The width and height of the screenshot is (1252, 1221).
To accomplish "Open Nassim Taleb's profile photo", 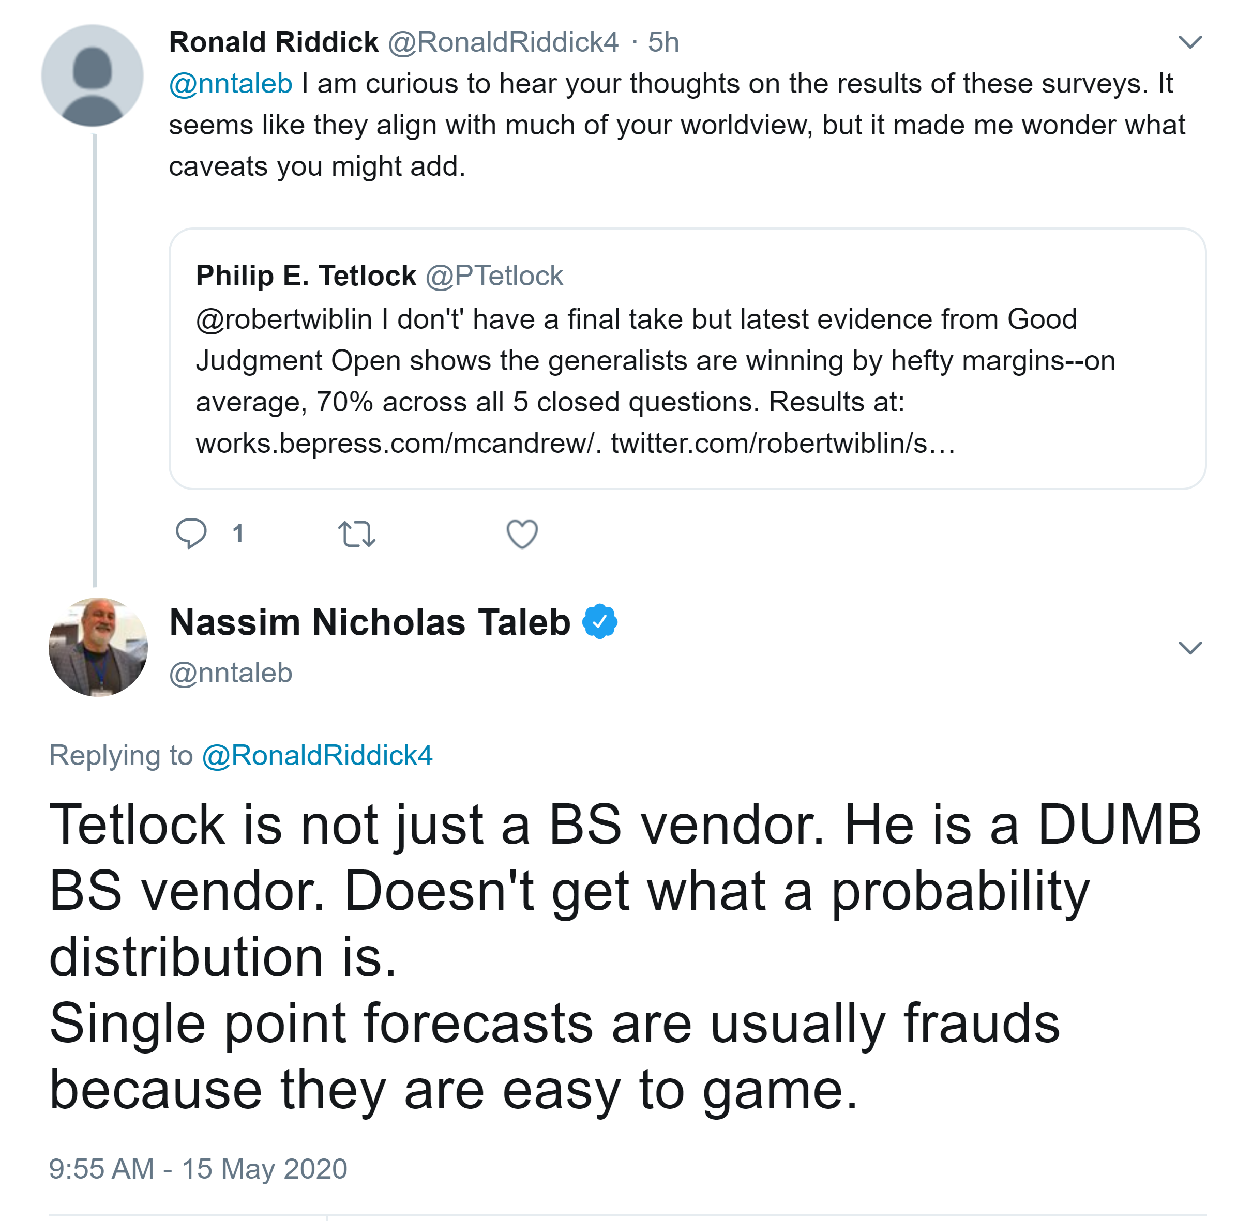I will click(98, 647).
